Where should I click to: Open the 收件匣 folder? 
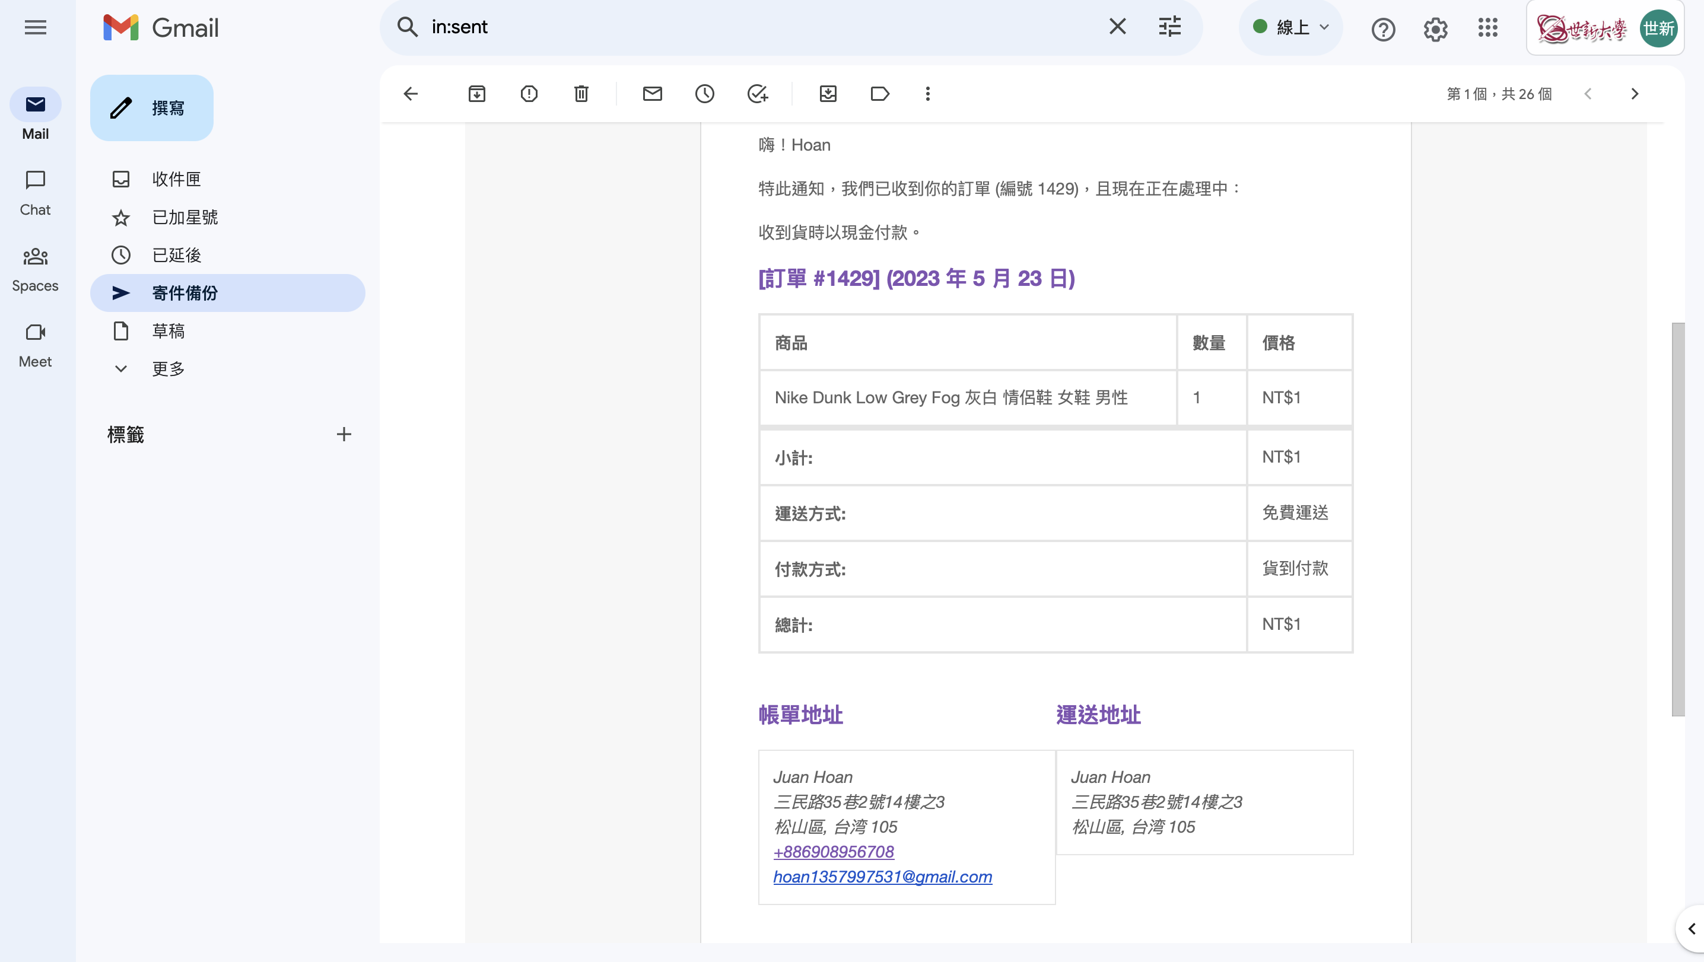point(176,179)
